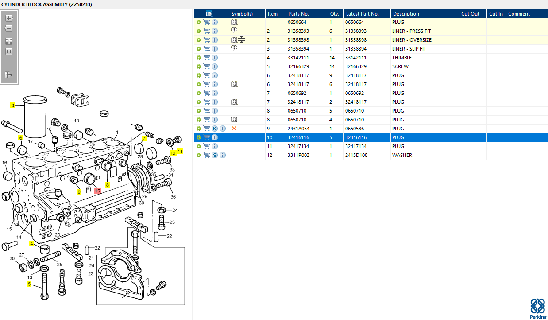Zoom out of the diagram with the minus icon
The height and width of the screenshot is (320, 548).
click(9, 28)
